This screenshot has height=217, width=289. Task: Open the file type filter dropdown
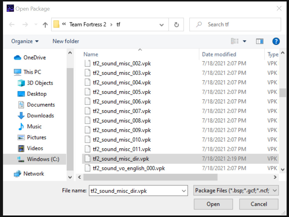274,190
